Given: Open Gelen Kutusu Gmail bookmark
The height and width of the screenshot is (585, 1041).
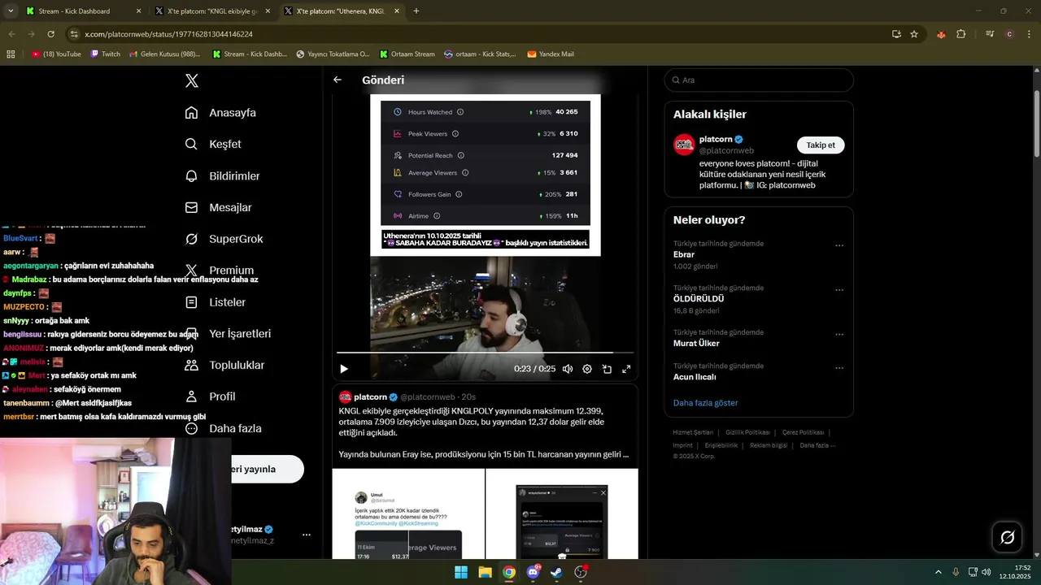Looking at the screenshot, I should point(164,54).
